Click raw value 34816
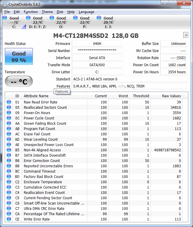Viewport: 193px width, 227px height. point(176,107)
